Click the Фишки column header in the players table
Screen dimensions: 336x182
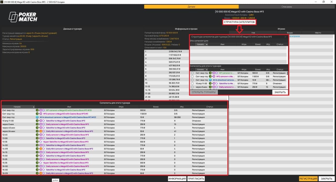click(x=290, y=33)
